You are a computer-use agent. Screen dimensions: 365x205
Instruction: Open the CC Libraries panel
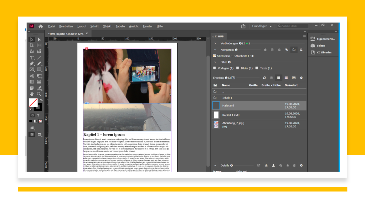324,52
